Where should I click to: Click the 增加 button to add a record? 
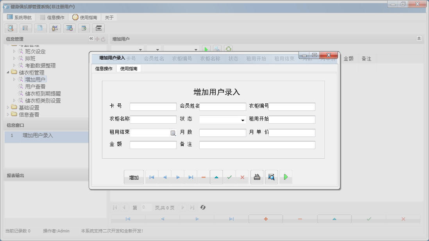134,177
